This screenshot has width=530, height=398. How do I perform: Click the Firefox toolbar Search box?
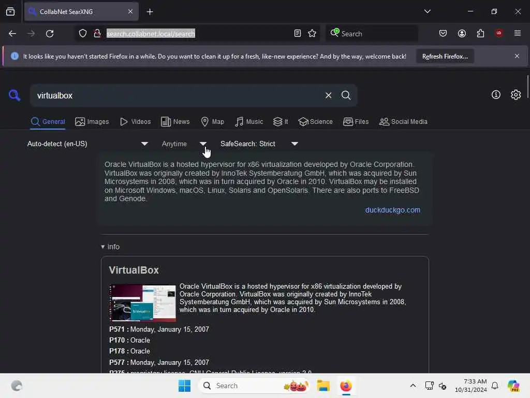(372, 34)
